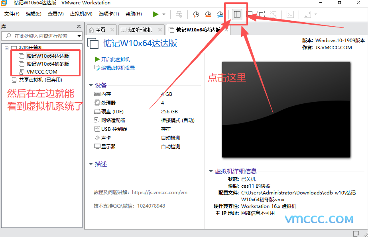Click 开启此虚拟机 link
This screenshot has width=368, height=237.
coord(115,59)
